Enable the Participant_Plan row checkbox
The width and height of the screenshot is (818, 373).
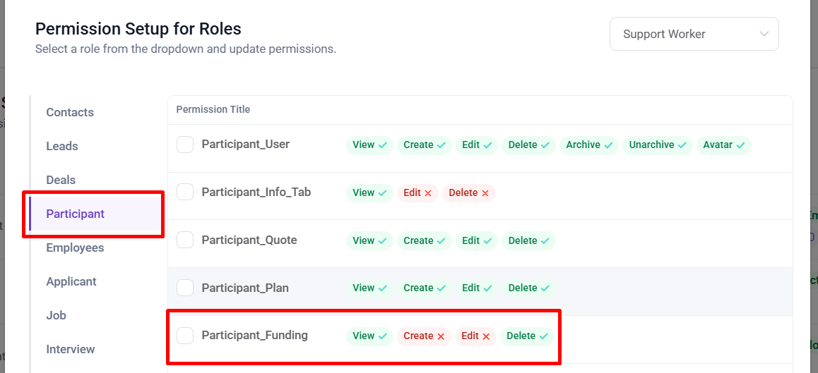(x=185, y=288)
